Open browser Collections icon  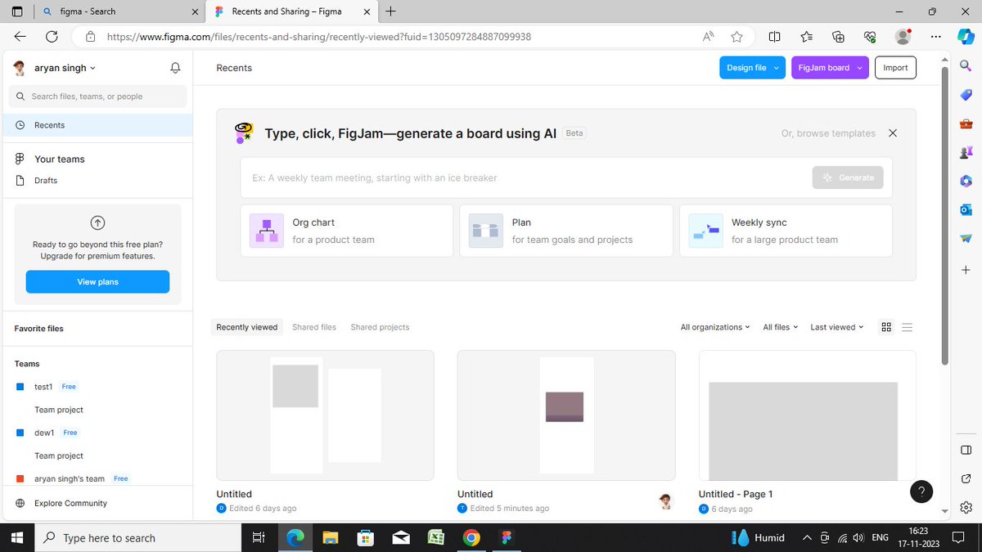coord(838,36)
